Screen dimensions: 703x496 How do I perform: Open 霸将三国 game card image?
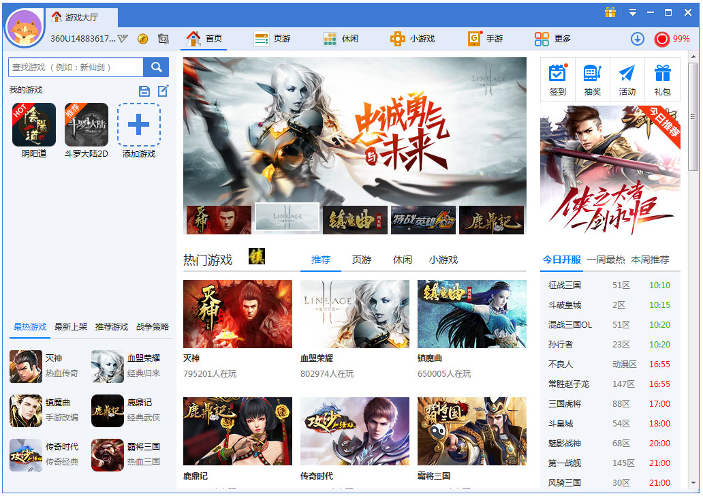(x=471, y=431)
